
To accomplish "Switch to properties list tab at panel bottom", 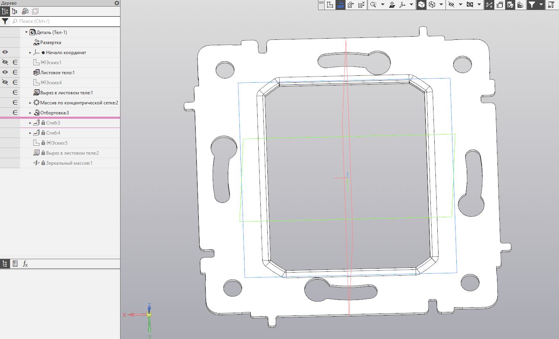I will [15, 264].
